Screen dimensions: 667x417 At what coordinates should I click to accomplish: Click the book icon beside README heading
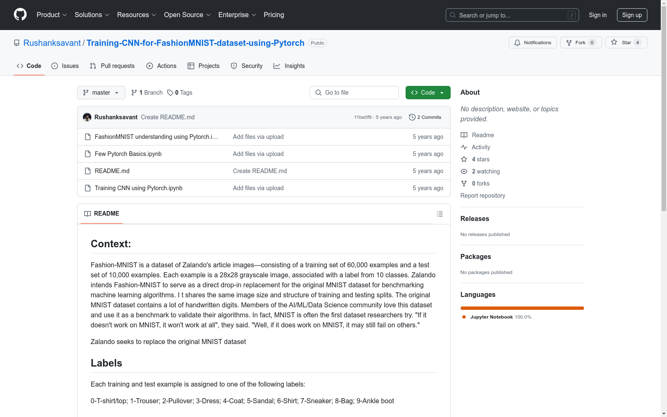coord(88,214)
